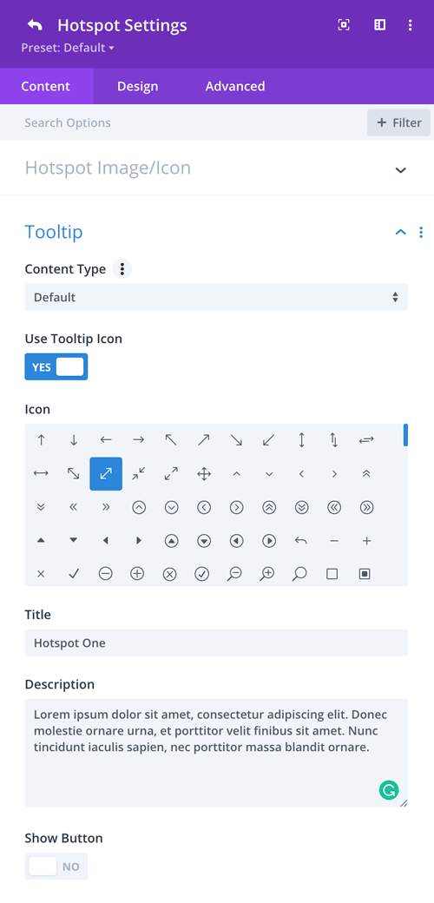Collapse the Tooltip section chevron
434x903 pixels.
(401, 232)
